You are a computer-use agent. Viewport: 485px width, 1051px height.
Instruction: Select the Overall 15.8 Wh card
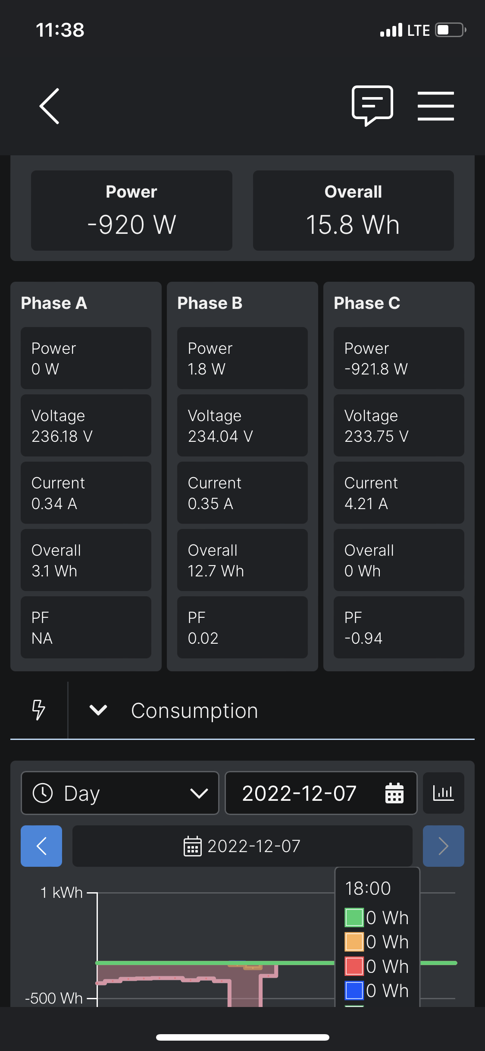coord(353,211)
